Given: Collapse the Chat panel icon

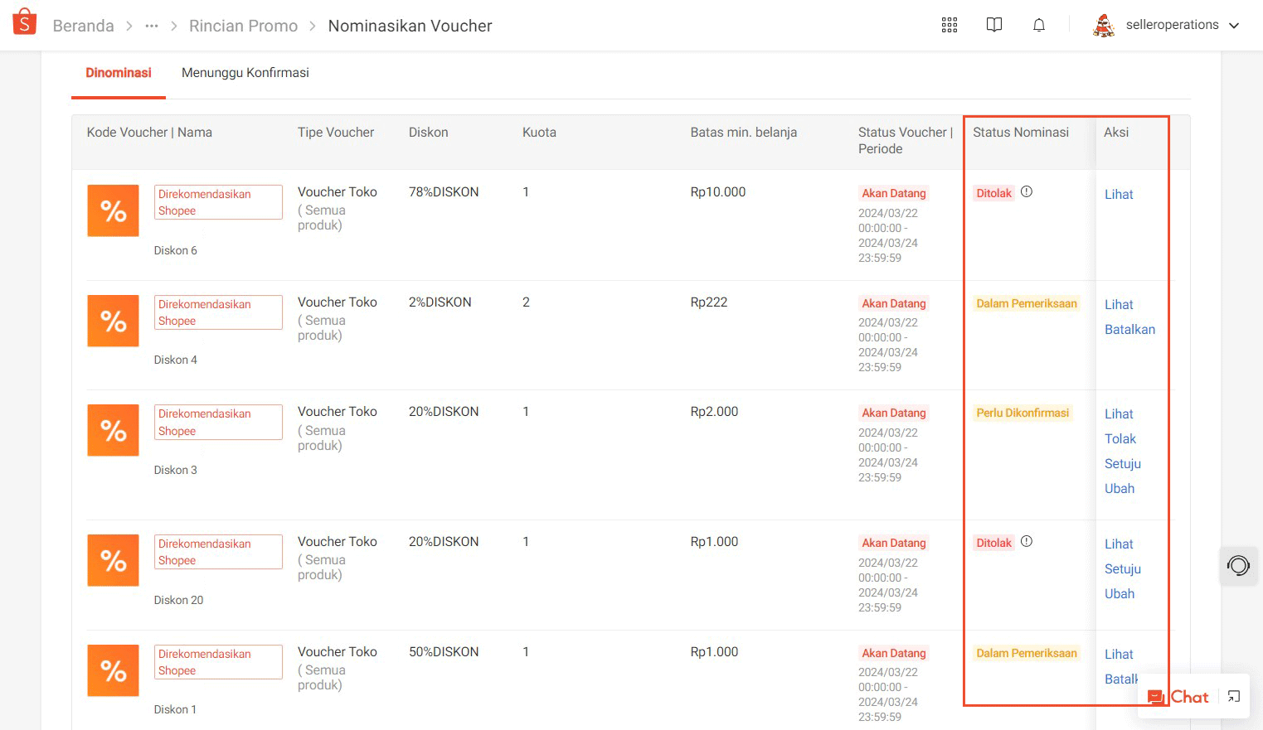Looking at the screenshot, I should coord(1234,697).
